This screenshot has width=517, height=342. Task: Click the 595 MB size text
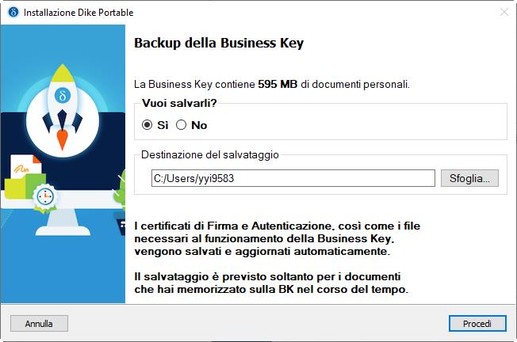pos(278,83)
